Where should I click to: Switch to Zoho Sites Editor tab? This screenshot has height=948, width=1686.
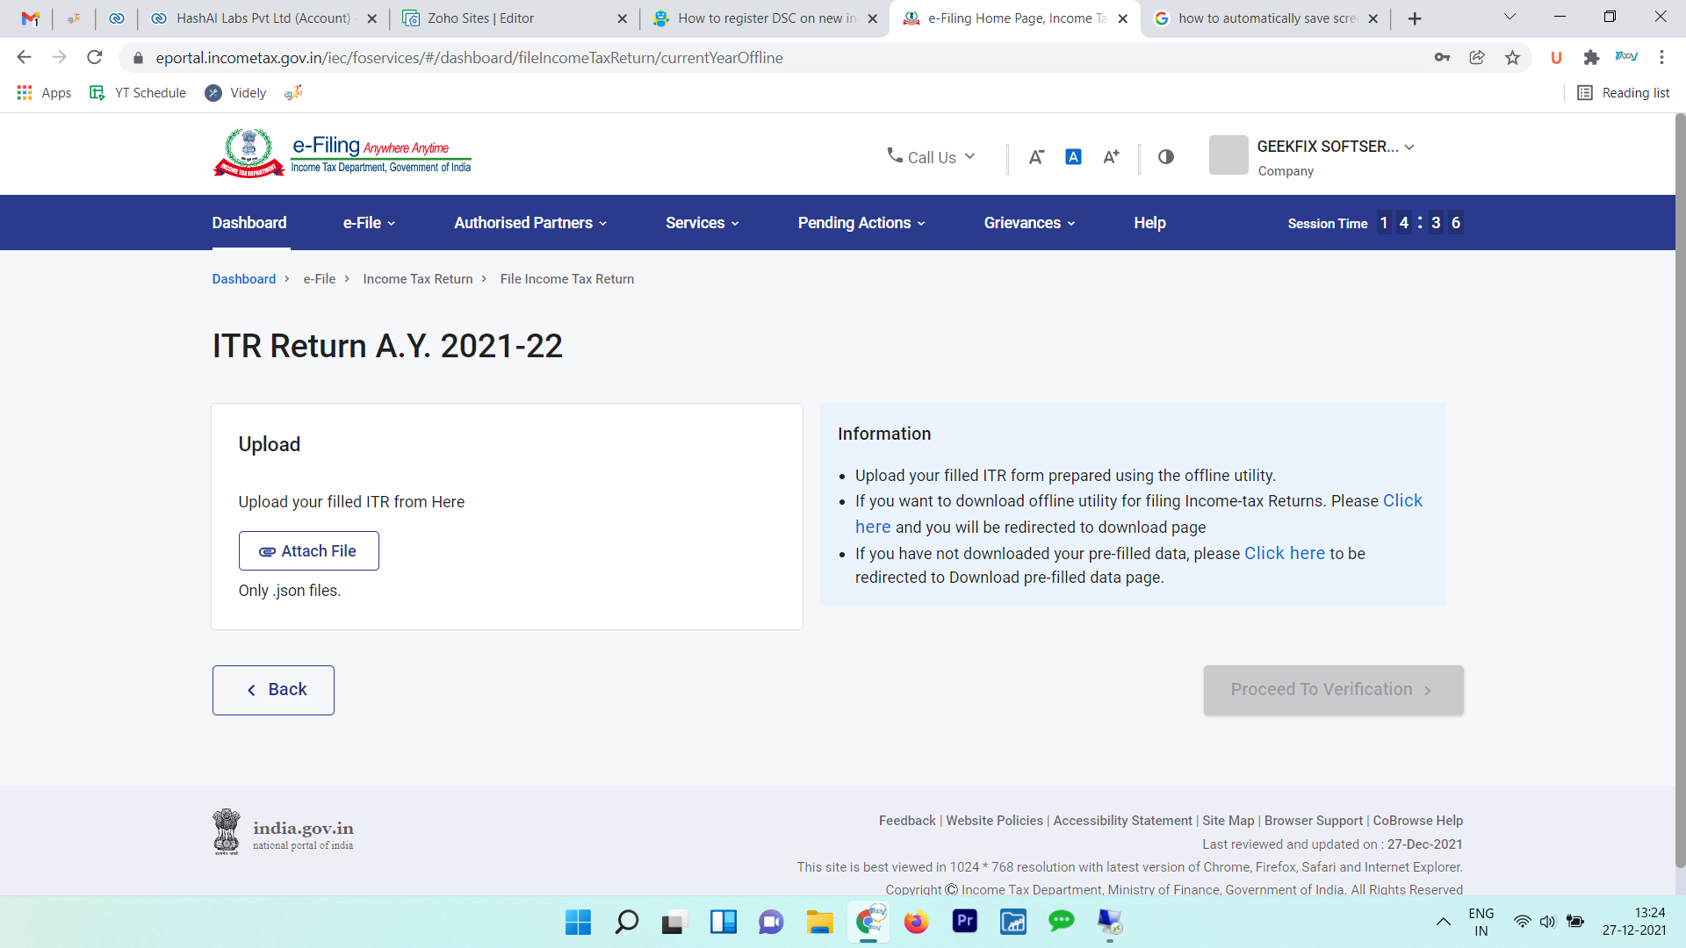(514, 18)
